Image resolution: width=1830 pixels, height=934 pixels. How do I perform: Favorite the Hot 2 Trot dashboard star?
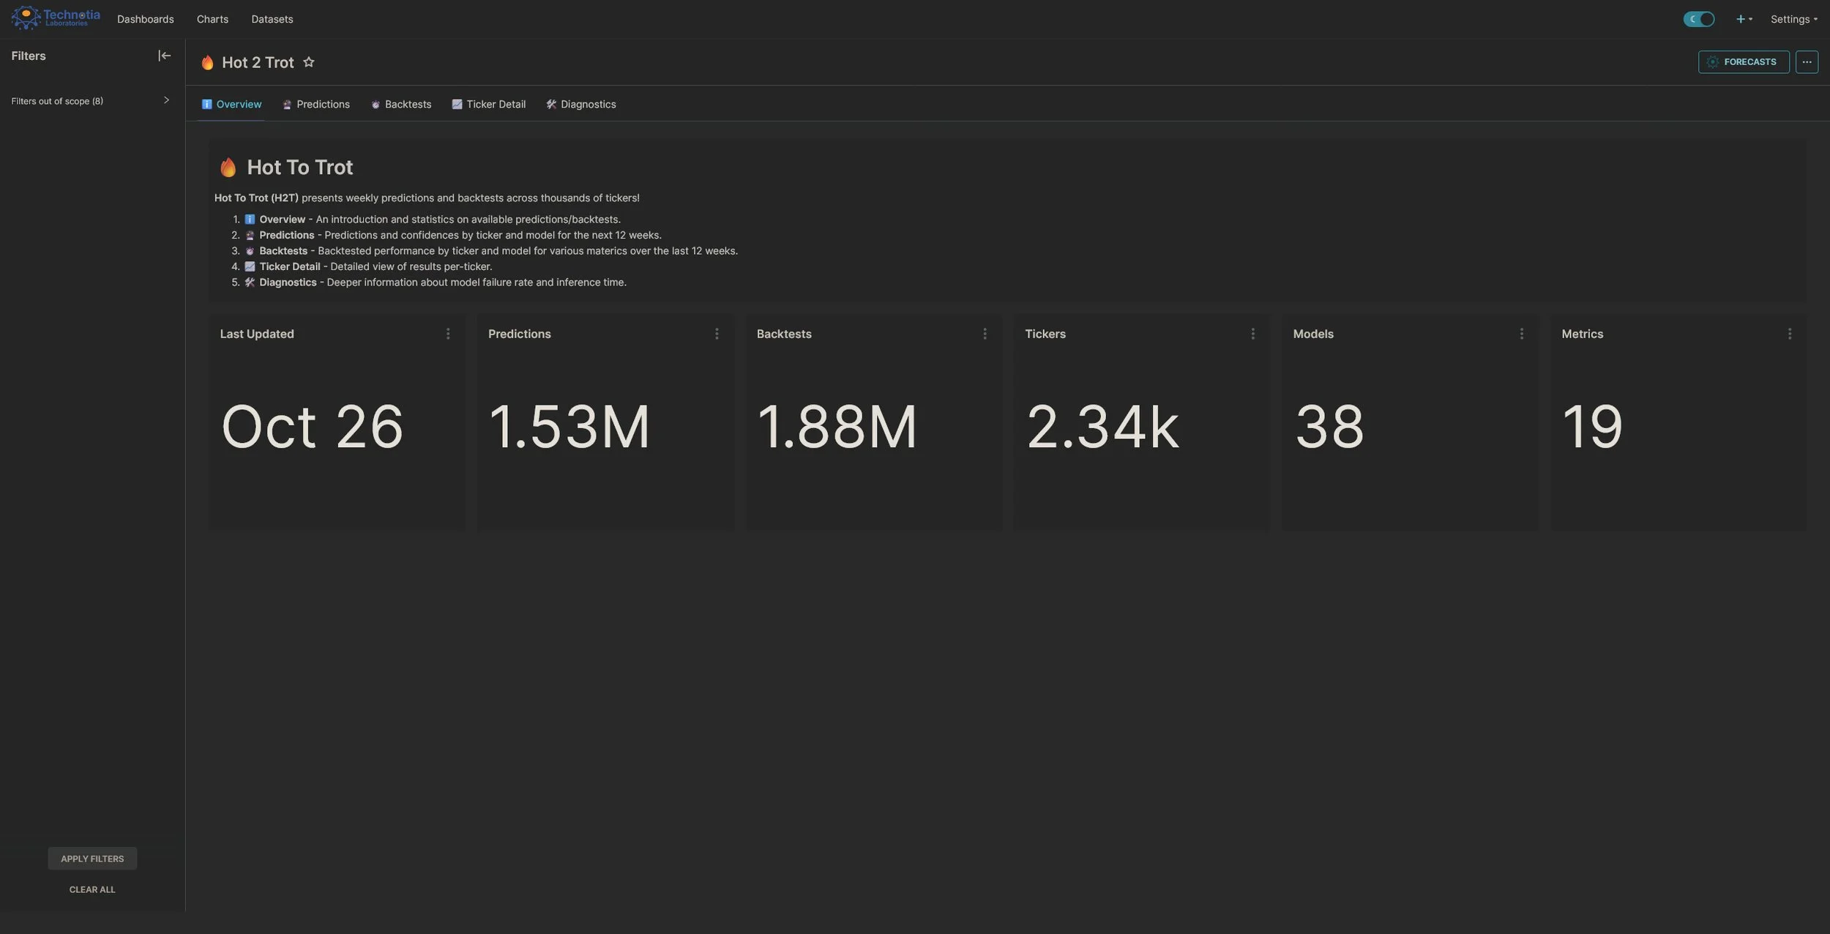309,62
